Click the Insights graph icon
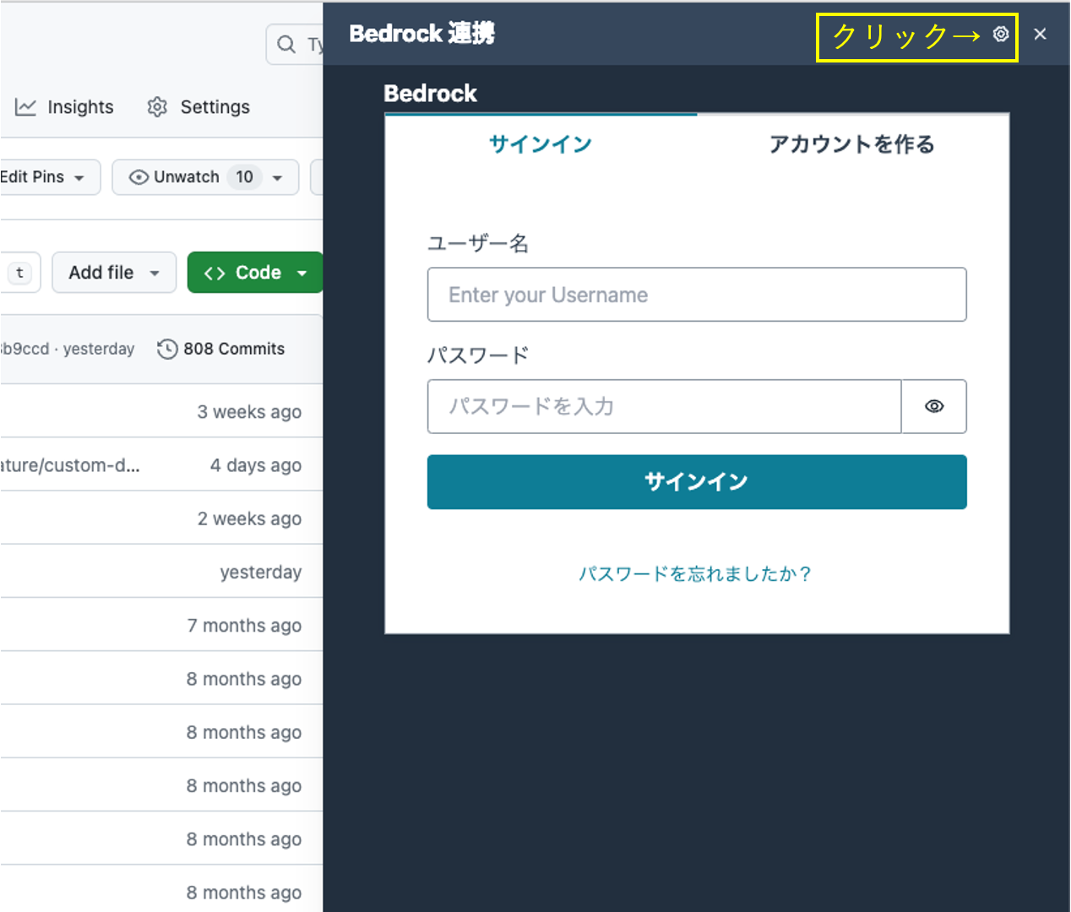 click(26, 107)
